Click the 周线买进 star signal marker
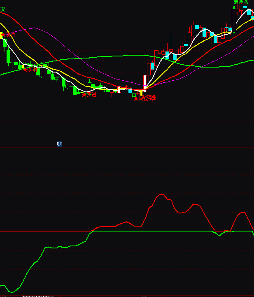Screen dimensions: 254x297 pyautogui.click(x=144, y=98)
